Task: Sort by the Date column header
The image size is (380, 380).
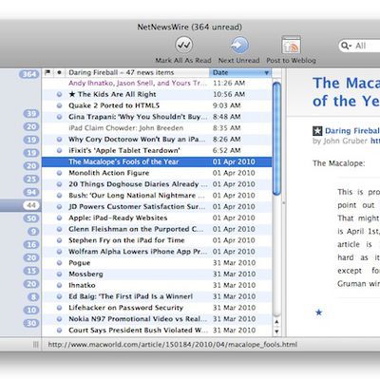Action: pyautogui.click(x=240, y=72)
